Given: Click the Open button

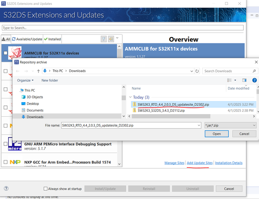Looking at the screenshot, I should (x=217, y=134).
